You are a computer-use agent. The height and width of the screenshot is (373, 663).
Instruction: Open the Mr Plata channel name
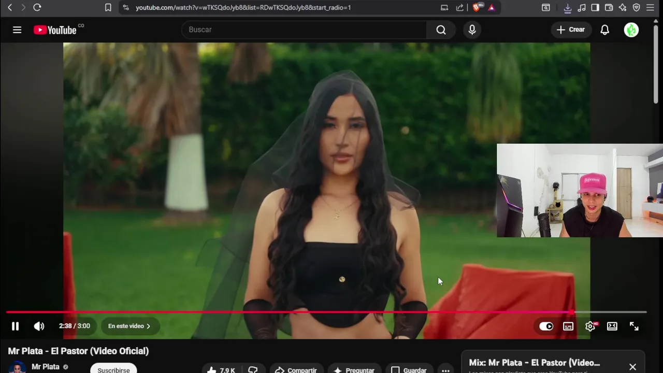(x=46, y=367)
